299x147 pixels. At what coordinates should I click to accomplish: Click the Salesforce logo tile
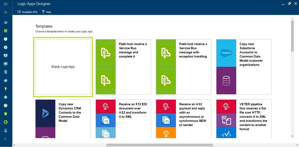pyautogui.click(x=226, y=53)
